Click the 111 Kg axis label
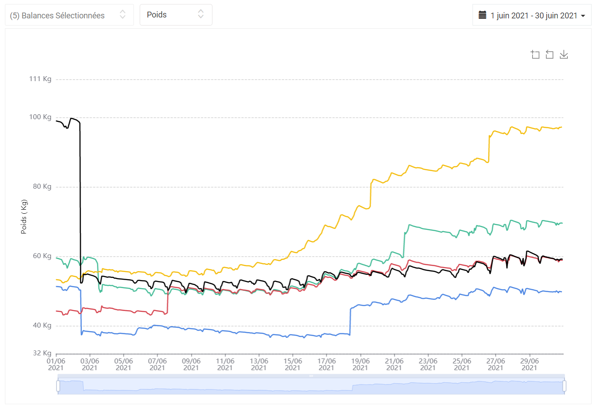The image size is (592, 406). (x=40, y=79)
